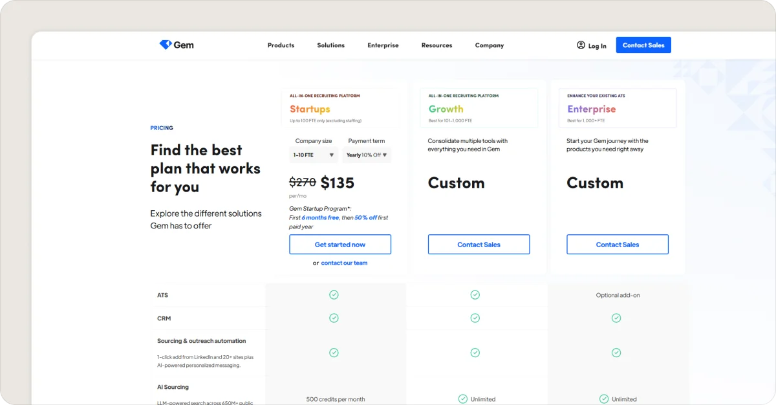Click the CRM row label

tap(164, 318)
